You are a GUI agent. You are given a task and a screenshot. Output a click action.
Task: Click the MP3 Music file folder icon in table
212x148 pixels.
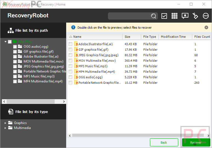tap(76, 66)
